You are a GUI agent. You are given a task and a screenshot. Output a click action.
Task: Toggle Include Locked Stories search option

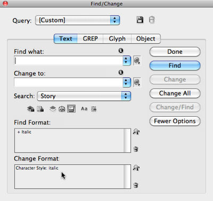(x=40, y=109)
